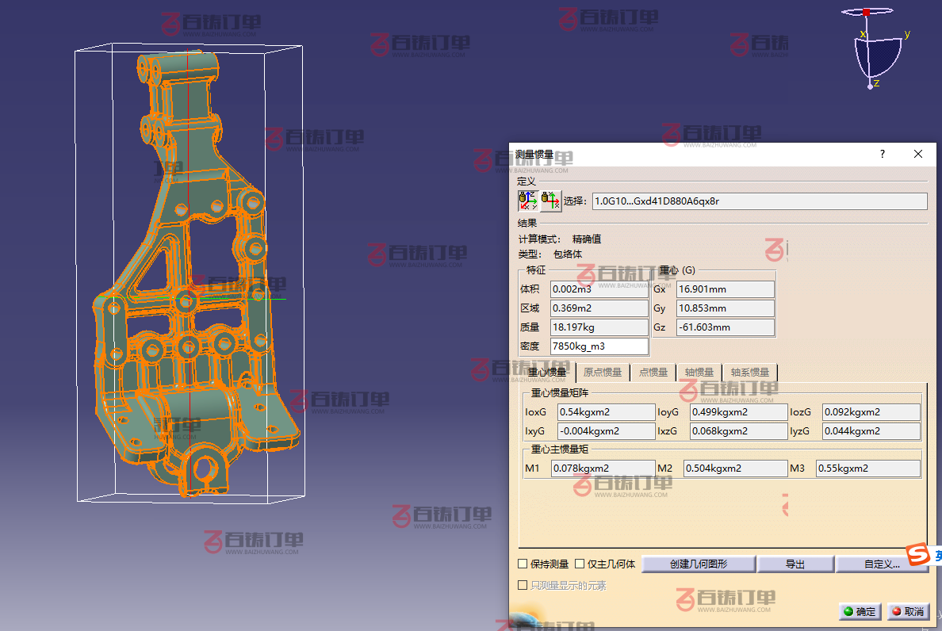942x631 pixels.
Task: Confirm with the 确定 button
Action: pos(860,611)
